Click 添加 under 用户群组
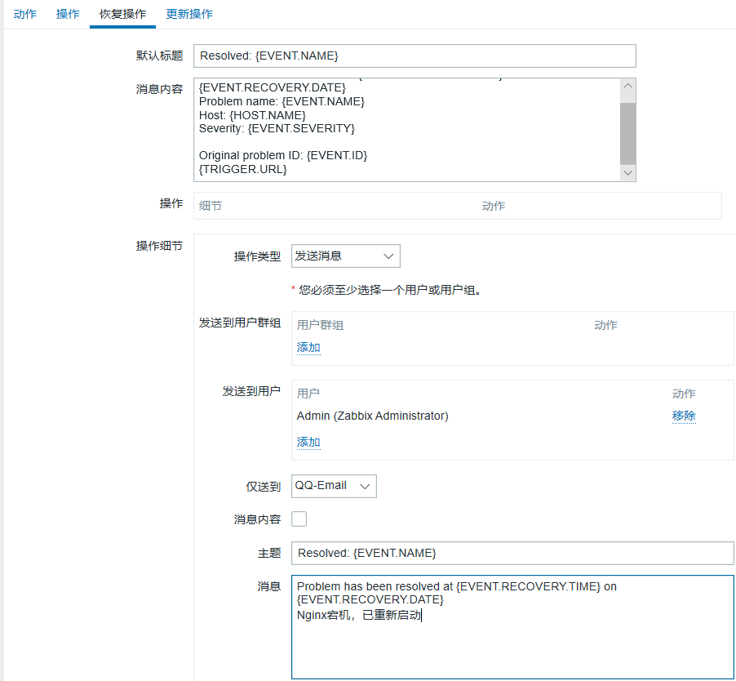Screen dimensions: 736x681 tap(308, 348)
